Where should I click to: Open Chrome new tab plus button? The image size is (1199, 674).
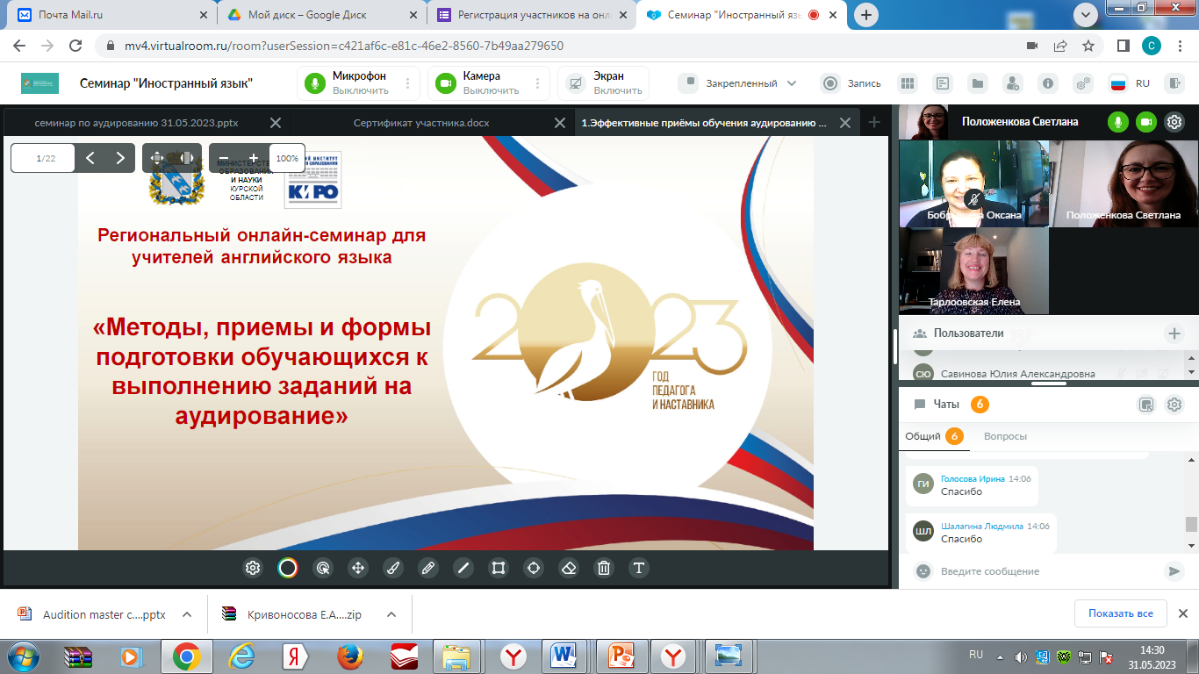click(866, 15)
